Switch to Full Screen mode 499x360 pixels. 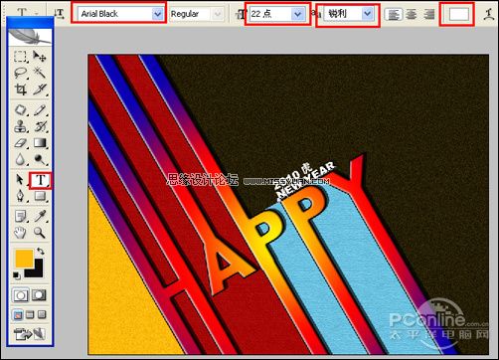(x=42, y=314)
